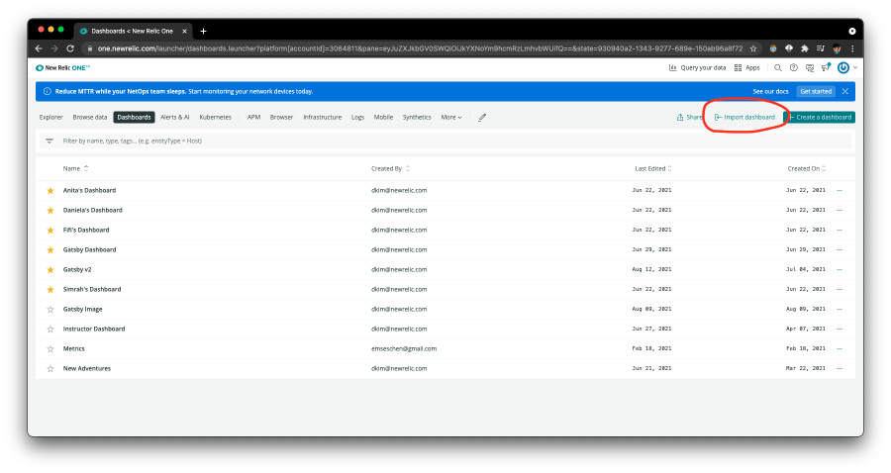Star the Gatsby Image dashboard
Screen dimensions: 891x473
click(x=50, y=309)
